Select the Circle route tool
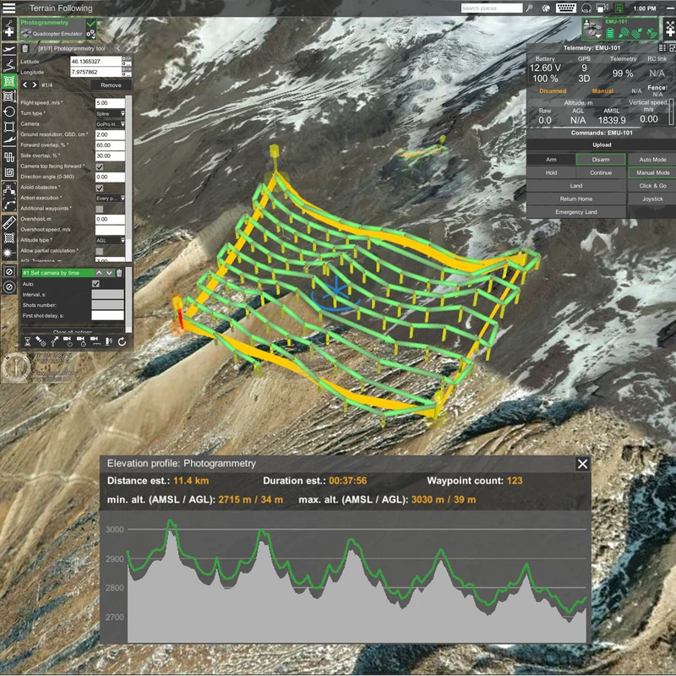Image resolution: width=676 pixels, height=676 pixels. [x=8, y=112]
